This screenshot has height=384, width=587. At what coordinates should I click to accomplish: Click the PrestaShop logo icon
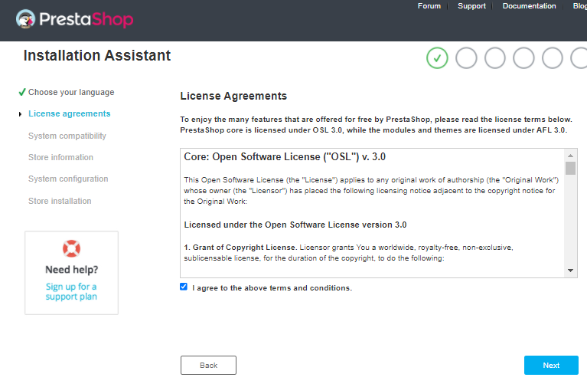(x=28, y=20)
